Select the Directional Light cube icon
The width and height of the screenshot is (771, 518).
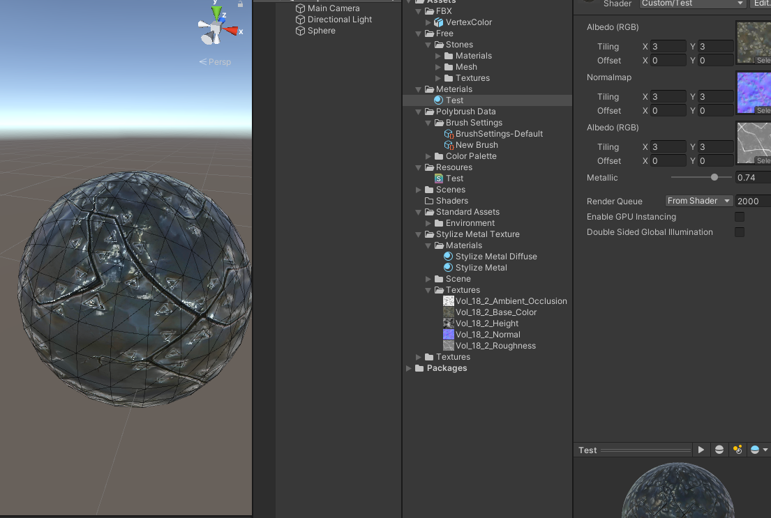[300, 20]
